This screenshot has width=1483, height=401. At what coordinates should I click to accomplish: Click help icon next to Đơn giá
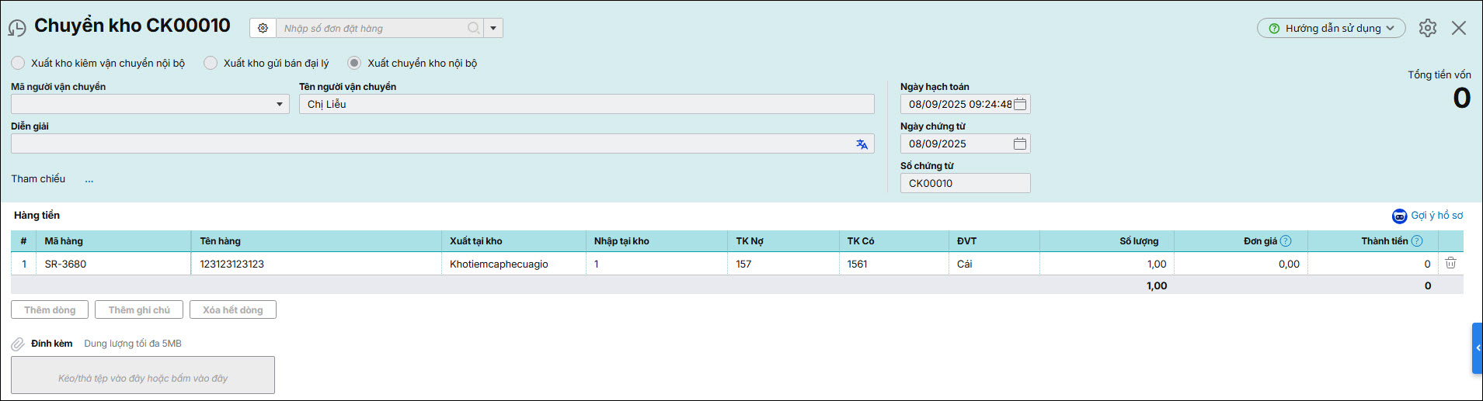[x=1286, y=241]
